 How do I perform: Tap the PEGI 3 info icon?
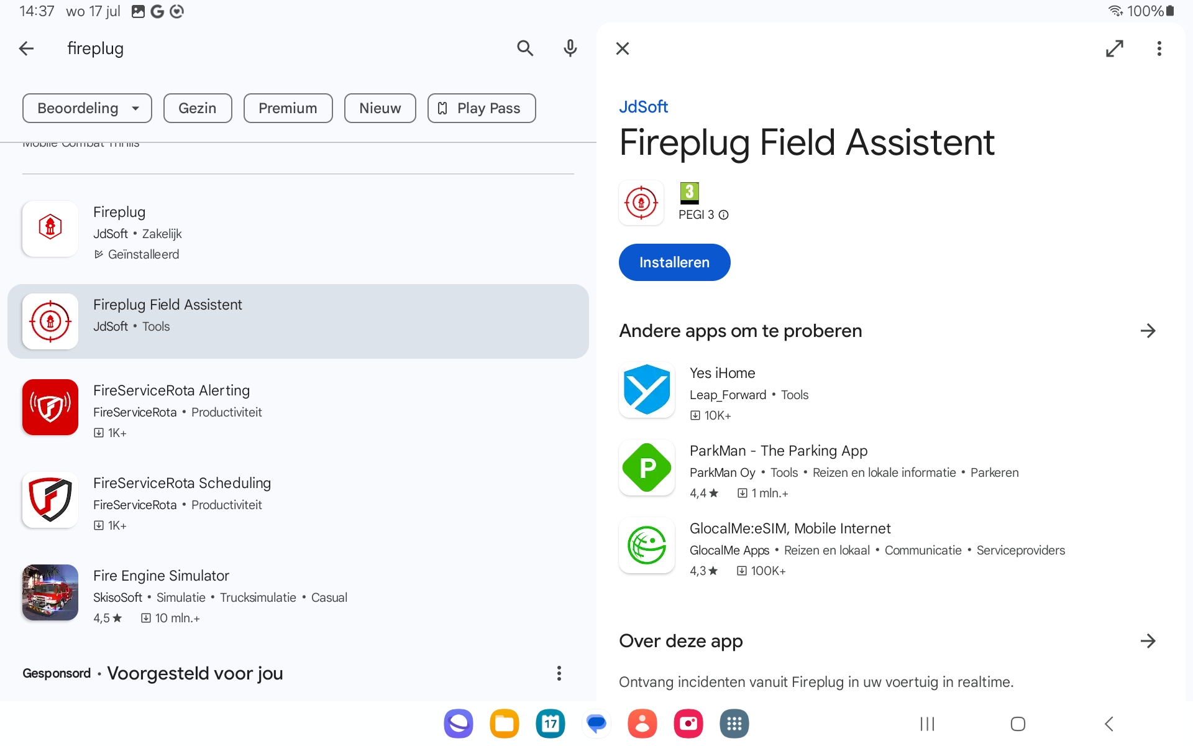[723, 215]
